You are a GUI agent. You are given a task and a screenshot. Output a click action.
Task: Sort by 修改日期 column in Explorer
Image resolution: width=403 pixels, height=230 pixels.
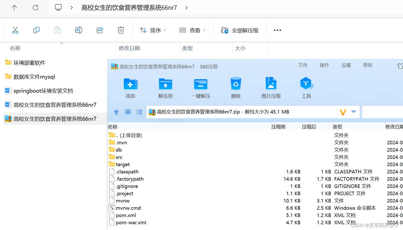(x=129, y=48)
